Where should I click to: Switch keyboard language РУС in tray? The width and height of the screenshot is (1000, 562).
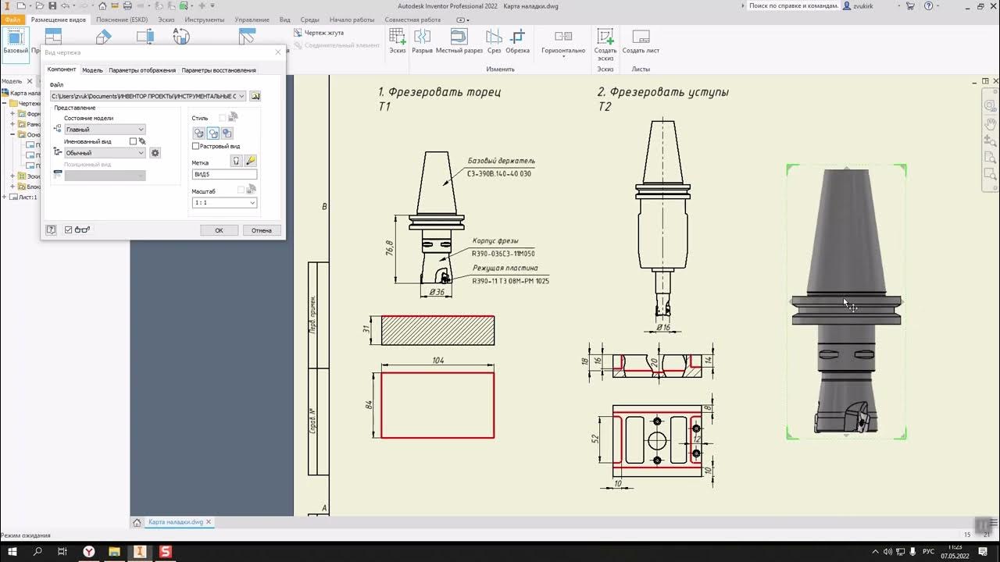coord(929,552)
